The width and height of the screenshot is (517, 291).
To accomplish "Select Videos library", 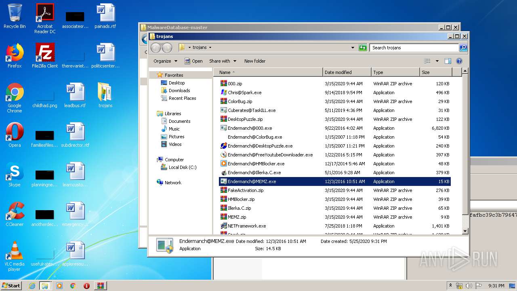I will click(175, 144).
